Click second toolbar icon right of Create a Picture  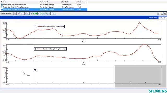[x=18, y=14]
